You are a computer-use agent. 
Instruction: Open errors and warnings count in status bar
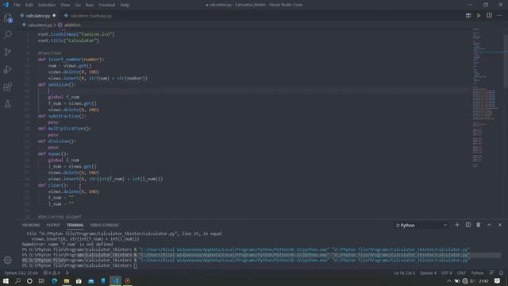(x=52, y=273)
